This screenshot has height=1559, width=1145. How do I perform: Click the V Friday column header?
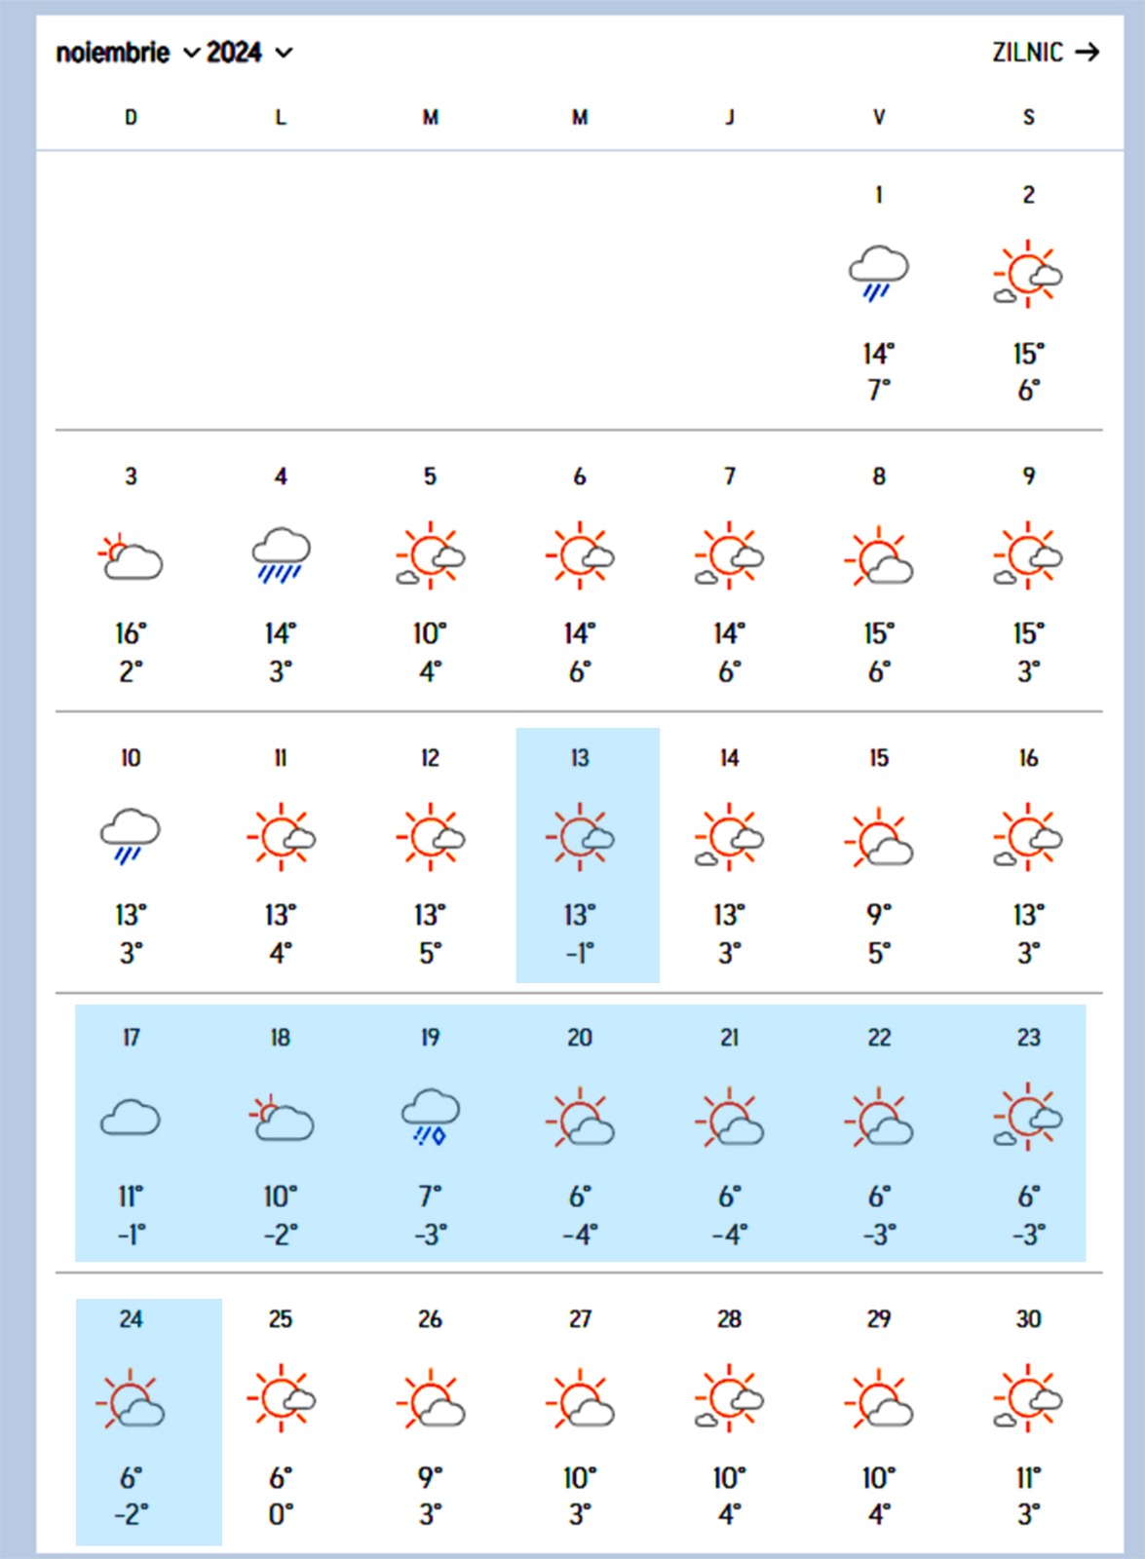[x=879, y=118]
